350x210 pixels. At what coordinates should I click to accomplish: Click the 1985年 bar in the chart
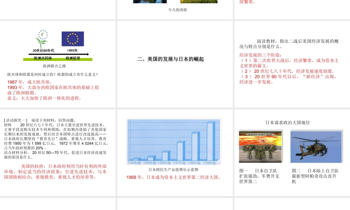pyautogui.click(x=196, y=146)
